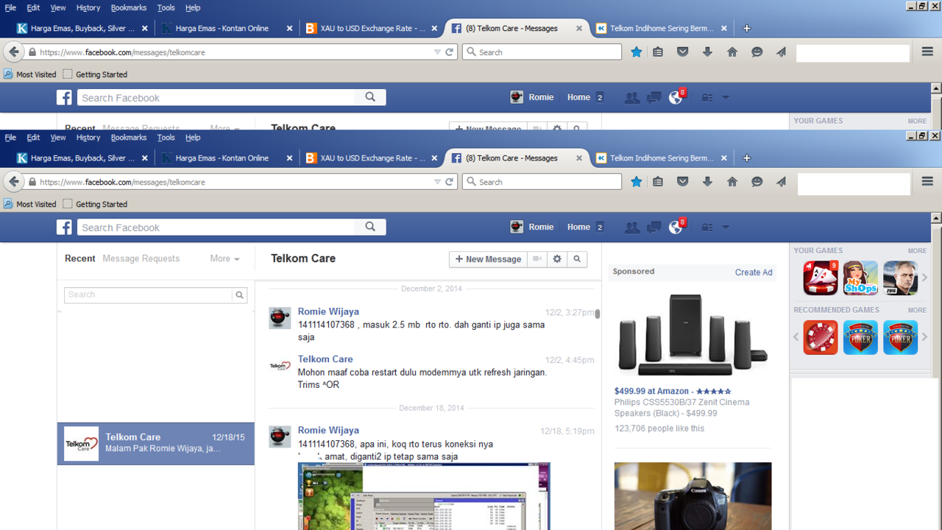942x530 pixels.
Task: Save to Pocket in front window toolbar
Action: pyautogui.click(x=683, y=182)
